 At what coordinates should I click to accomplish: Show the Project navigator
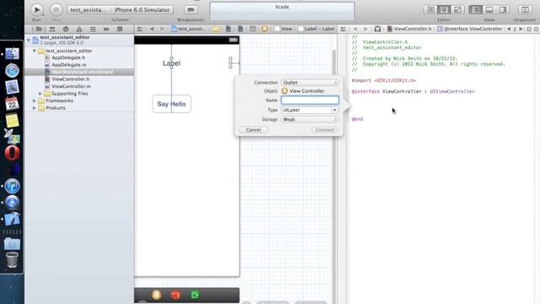[x=39, y=30]
